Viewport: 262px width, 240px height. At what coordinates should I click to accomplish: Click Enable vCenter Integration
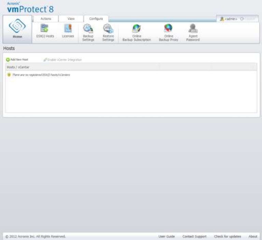65,60
